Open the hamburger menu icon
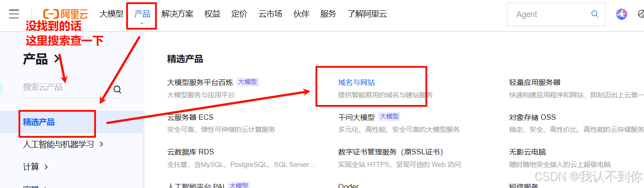644x188 pixels. pyautogui.click(x=14, y=14)
